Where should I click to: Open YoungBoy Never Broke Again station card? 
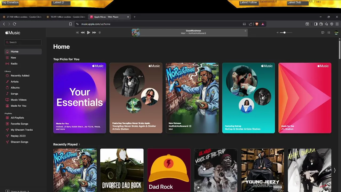136,98
